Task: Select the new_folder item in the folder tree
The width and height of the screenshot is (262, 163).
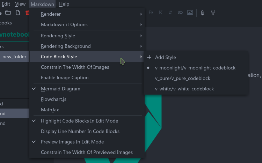Action: coord(14,57)
